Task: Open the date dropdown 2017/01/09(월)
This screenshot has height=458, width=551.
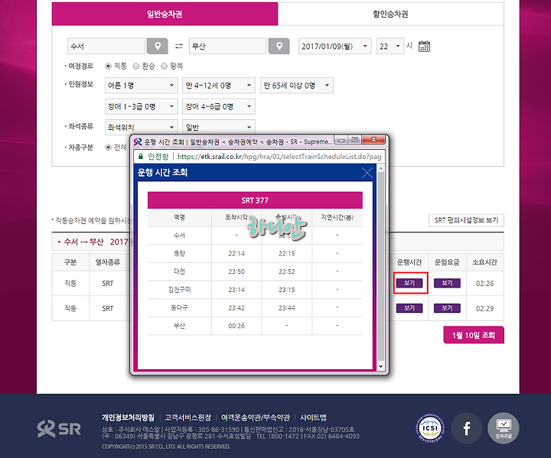Action: coord(334,47)
